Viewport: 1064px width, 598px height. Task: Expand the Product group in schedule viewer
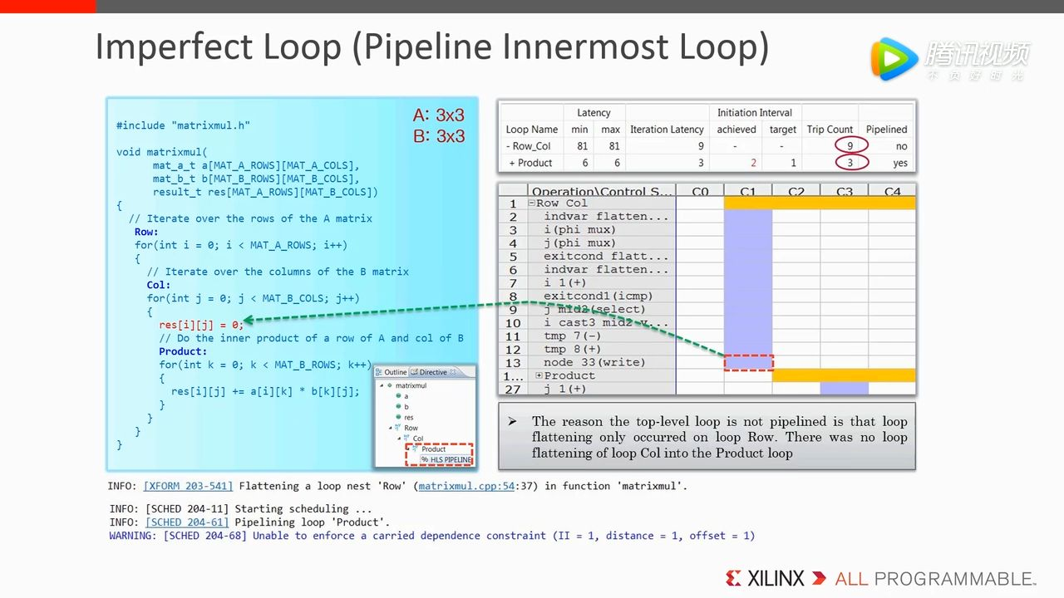tap(539, 376)
